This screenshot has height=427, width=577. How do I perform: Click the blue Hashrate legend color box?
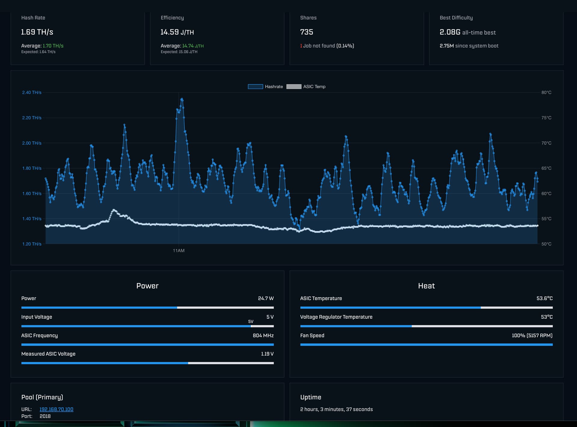point(255,87)
